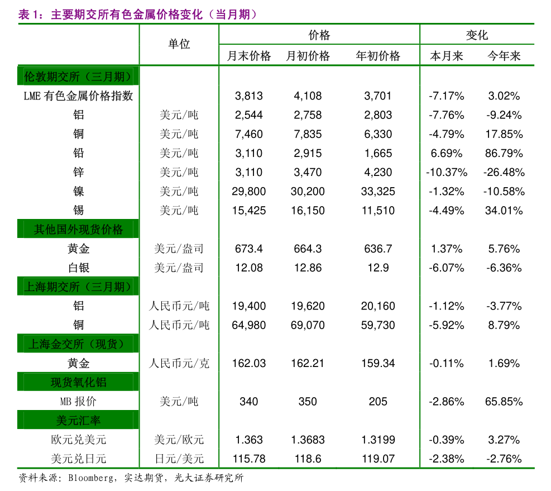
Task: Click the lower header cell of the rightmost column
Action: coord(477,55)
